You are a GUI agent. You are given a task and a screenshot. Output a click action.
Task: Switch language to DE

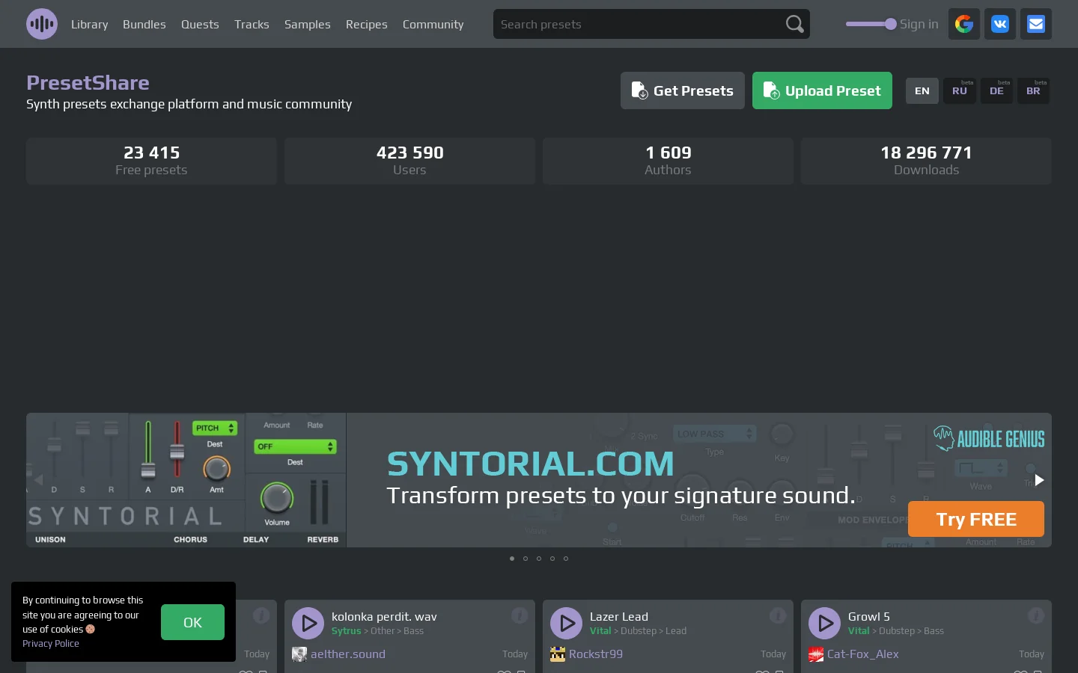[996, 90]
